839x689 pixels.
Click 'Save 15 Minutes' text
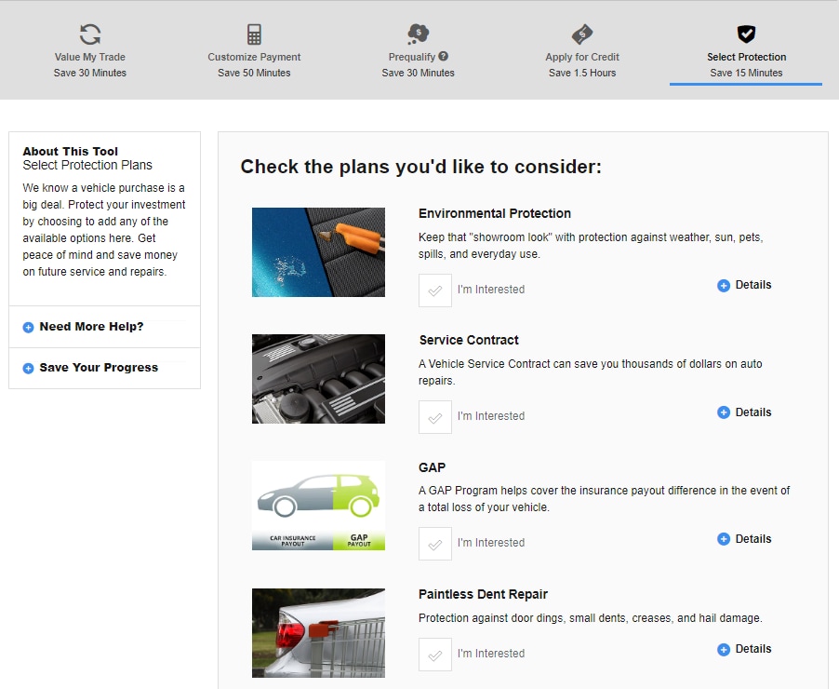pos(746,73)
